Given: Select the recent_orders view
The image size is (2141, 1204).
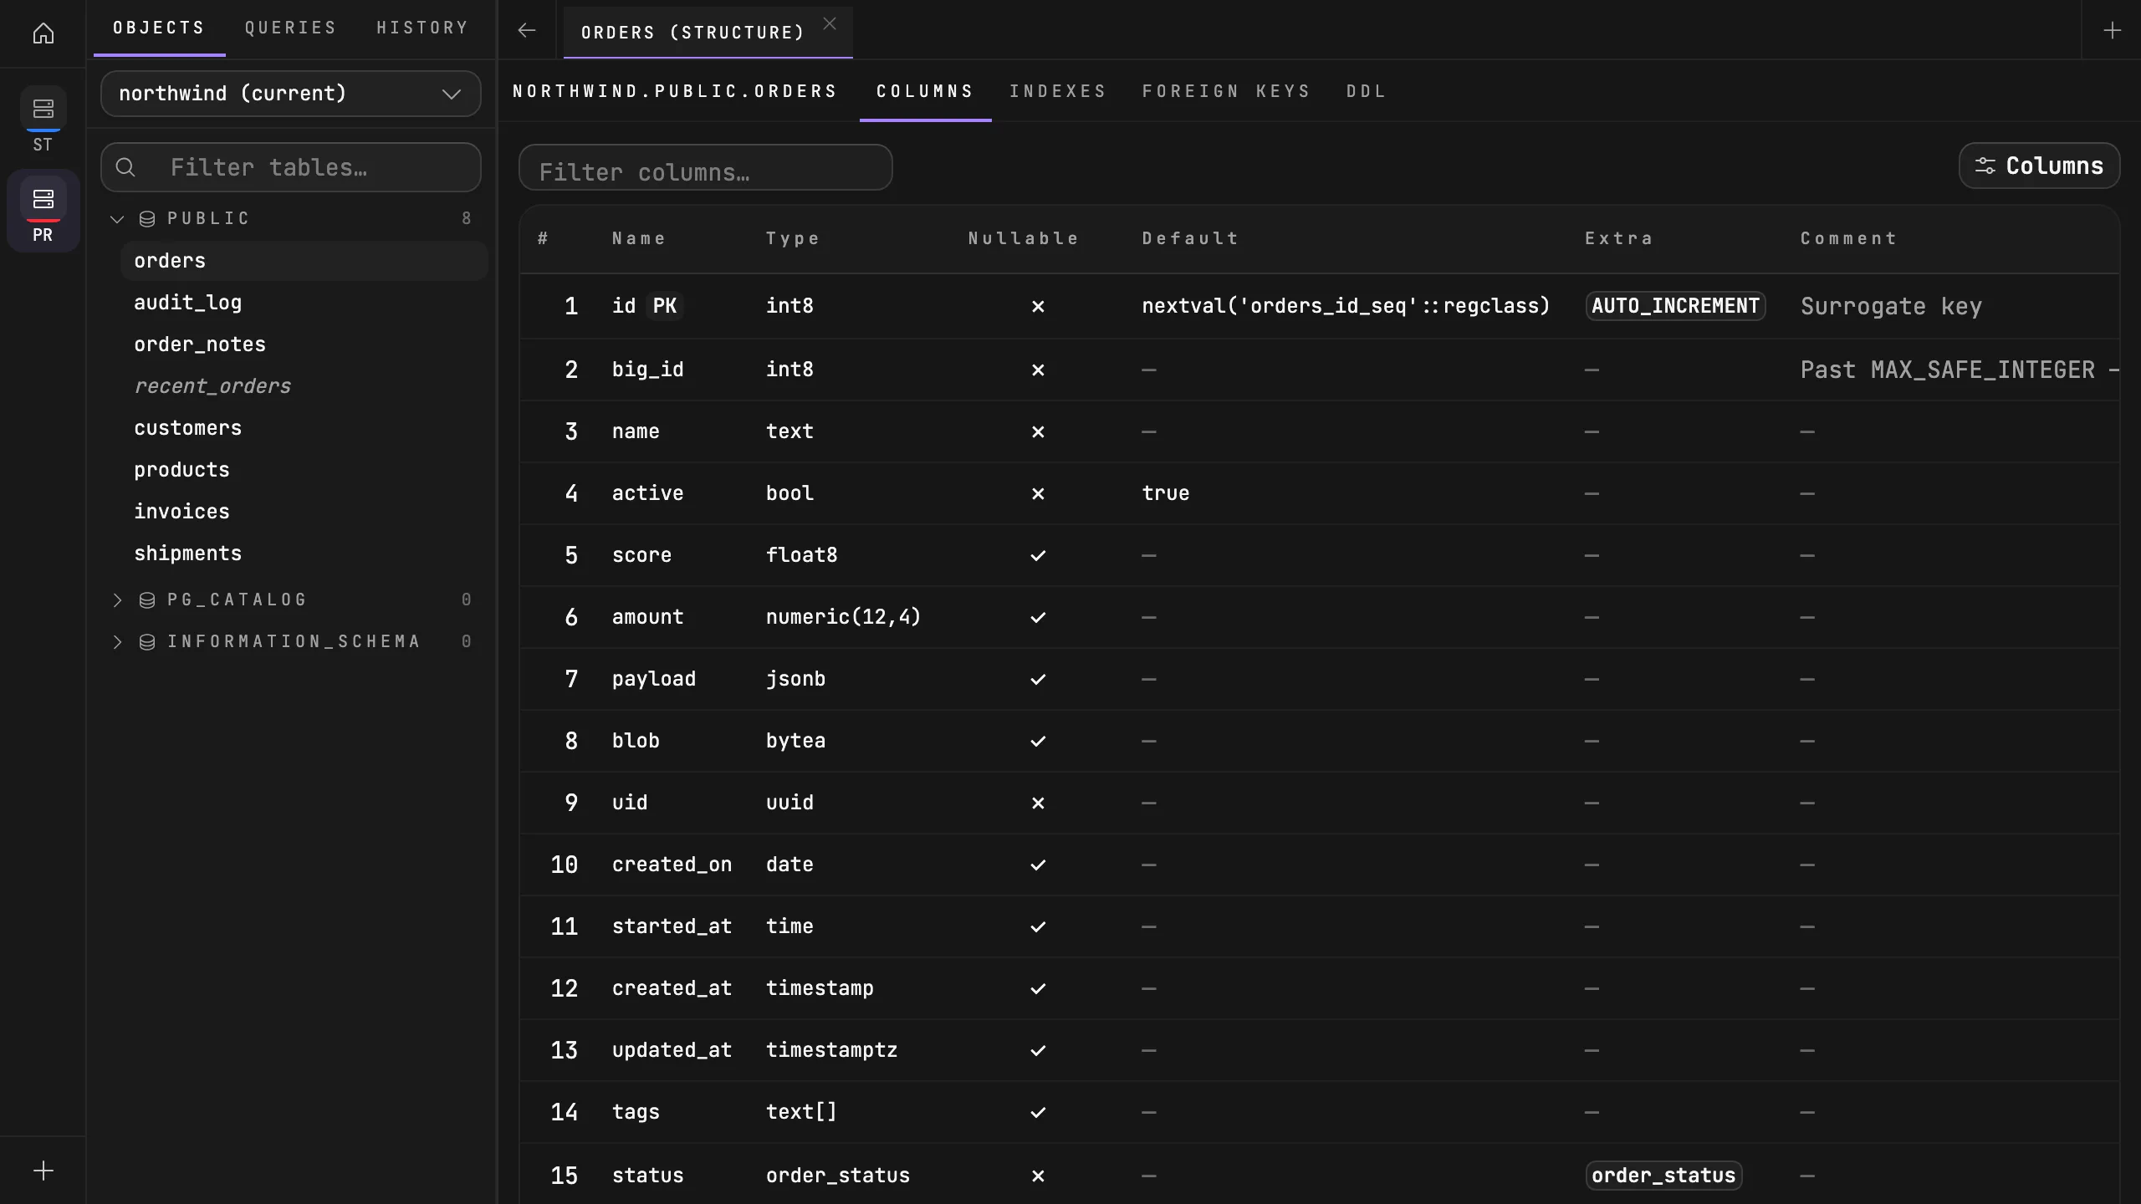Looking at the screenshot, I should click(304, 386).
